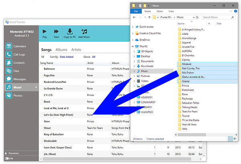Screen dimensions: 241x164
Task: Click the Disconnect button in Droid Transfer
Action: point(12,153)
